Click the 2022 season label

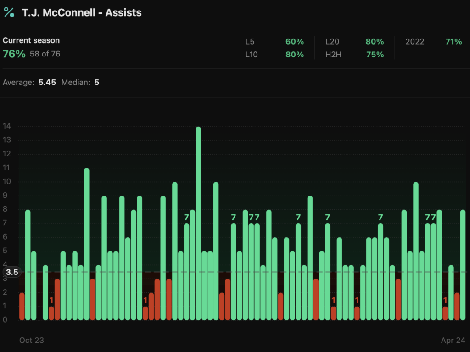tap(415, 42)
